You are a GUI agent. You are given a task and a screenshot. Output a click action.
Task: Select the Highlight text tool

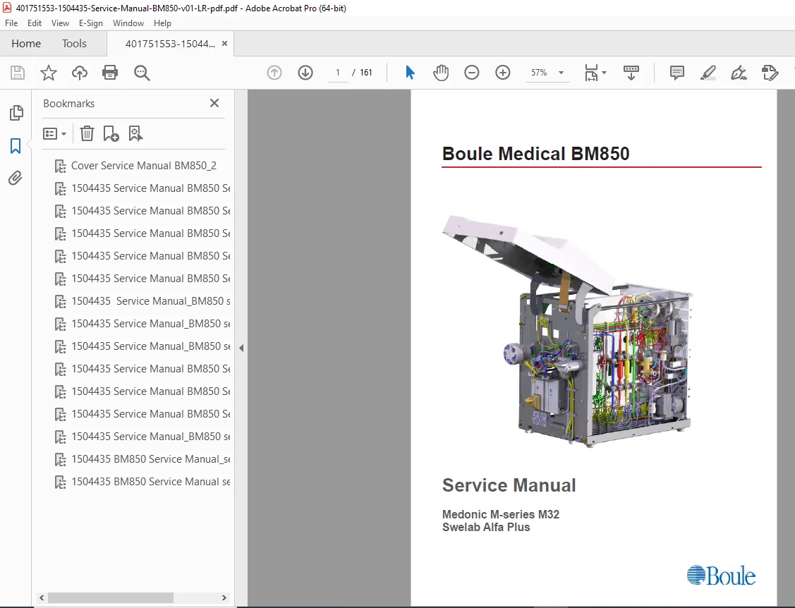point(708,73)
